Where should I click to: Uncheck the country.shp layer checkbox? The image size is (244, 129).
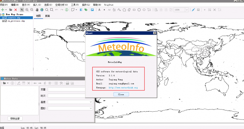coord(6,18)
